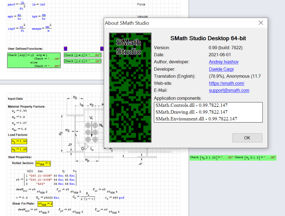Select the Check(2=3) NG result region
This screenshot has width=285, height=216.
click(82, 55)
